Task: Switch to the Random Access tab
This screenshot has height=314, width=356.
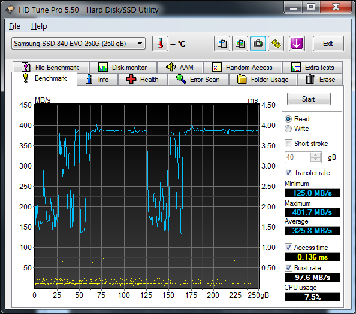Action: click(x=243, y=67)
